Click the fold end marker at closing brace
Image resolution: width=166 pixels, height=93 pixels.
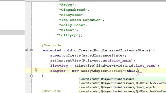coord(31,76)
